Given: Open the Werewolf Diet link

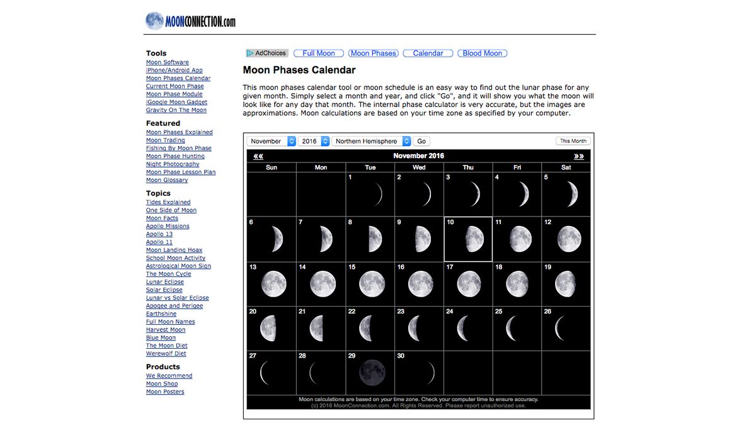Looking at the screenshot, I should tap(166, 354).
